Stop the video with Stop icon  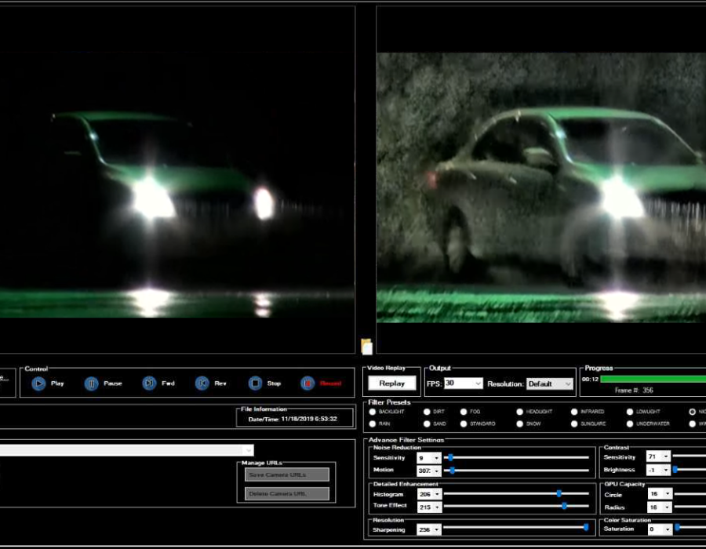(255, 384)
